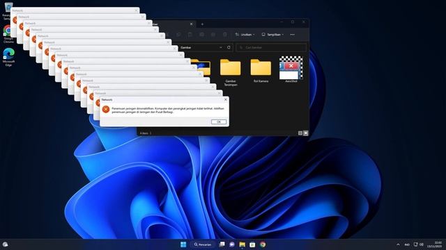Click the Delete trash icon in Explorer toolbar

(x=224, y=35)
